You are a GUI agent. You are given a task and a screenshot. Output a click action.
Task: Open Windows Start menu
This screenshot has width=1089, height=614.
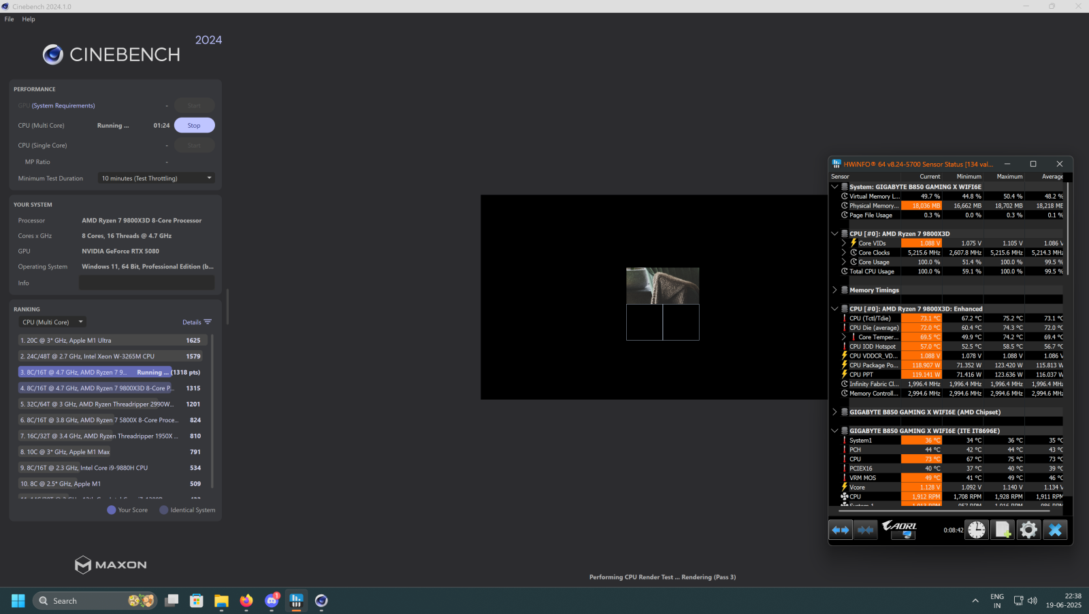[x=18, y=600]
